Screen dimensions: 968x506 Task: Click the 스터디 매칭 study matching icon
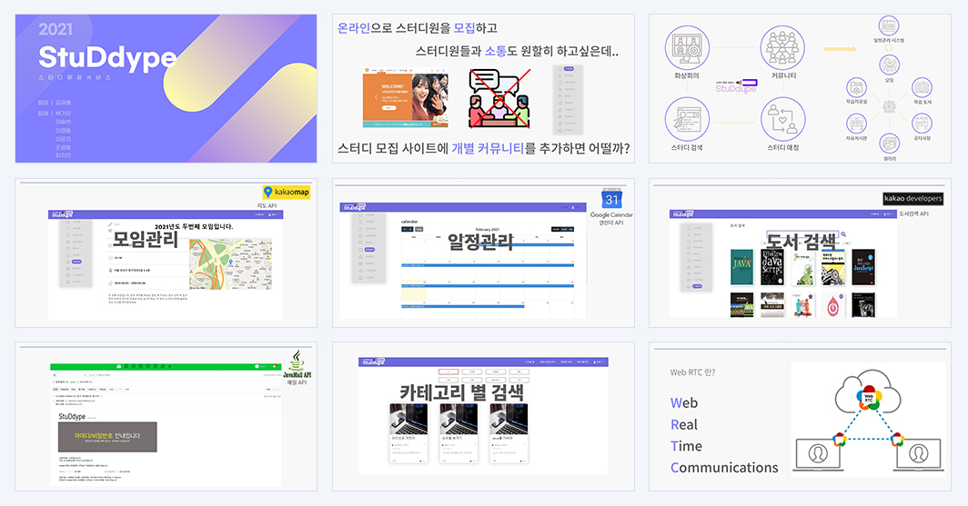point(782,119)
